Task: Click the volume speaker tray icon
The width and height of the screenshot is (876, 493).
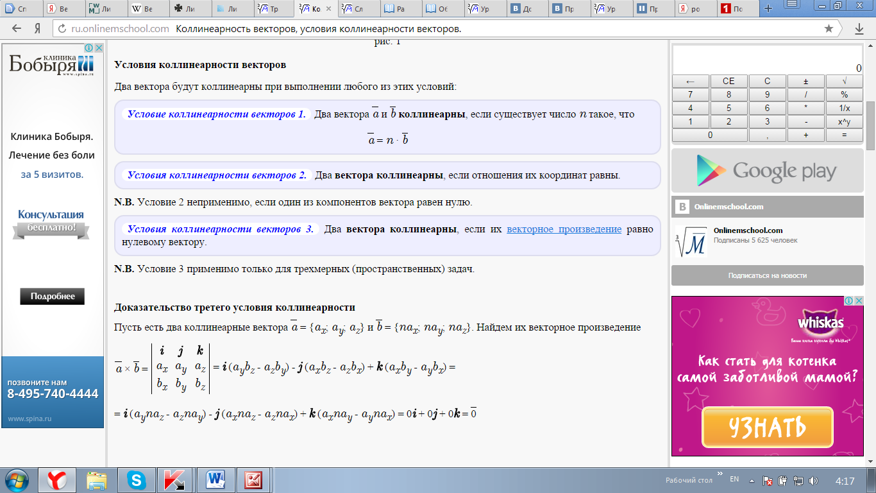Action: coord(813,481)
